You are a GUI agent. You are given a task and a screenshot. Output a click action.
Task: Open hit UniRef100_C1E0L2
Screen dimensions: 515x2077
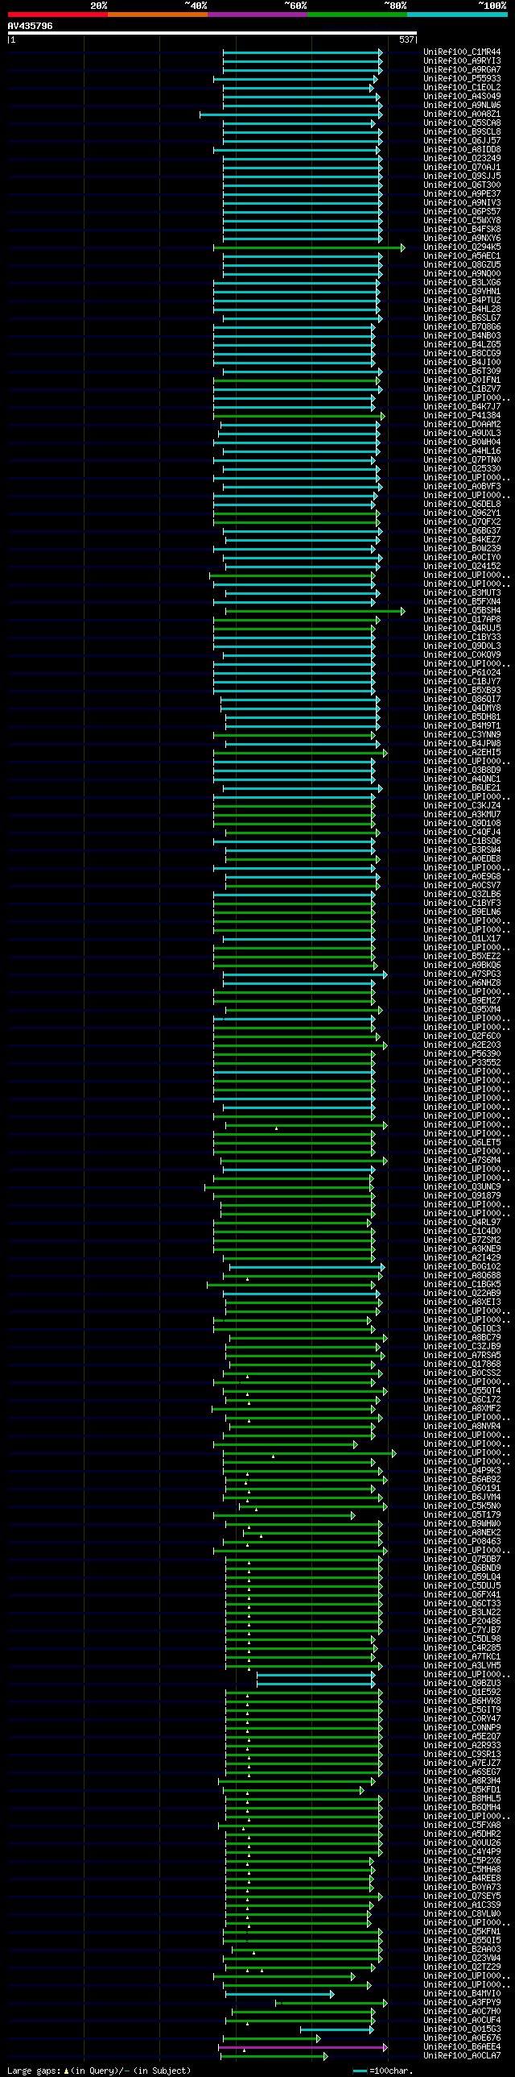[x=462, y=88]
